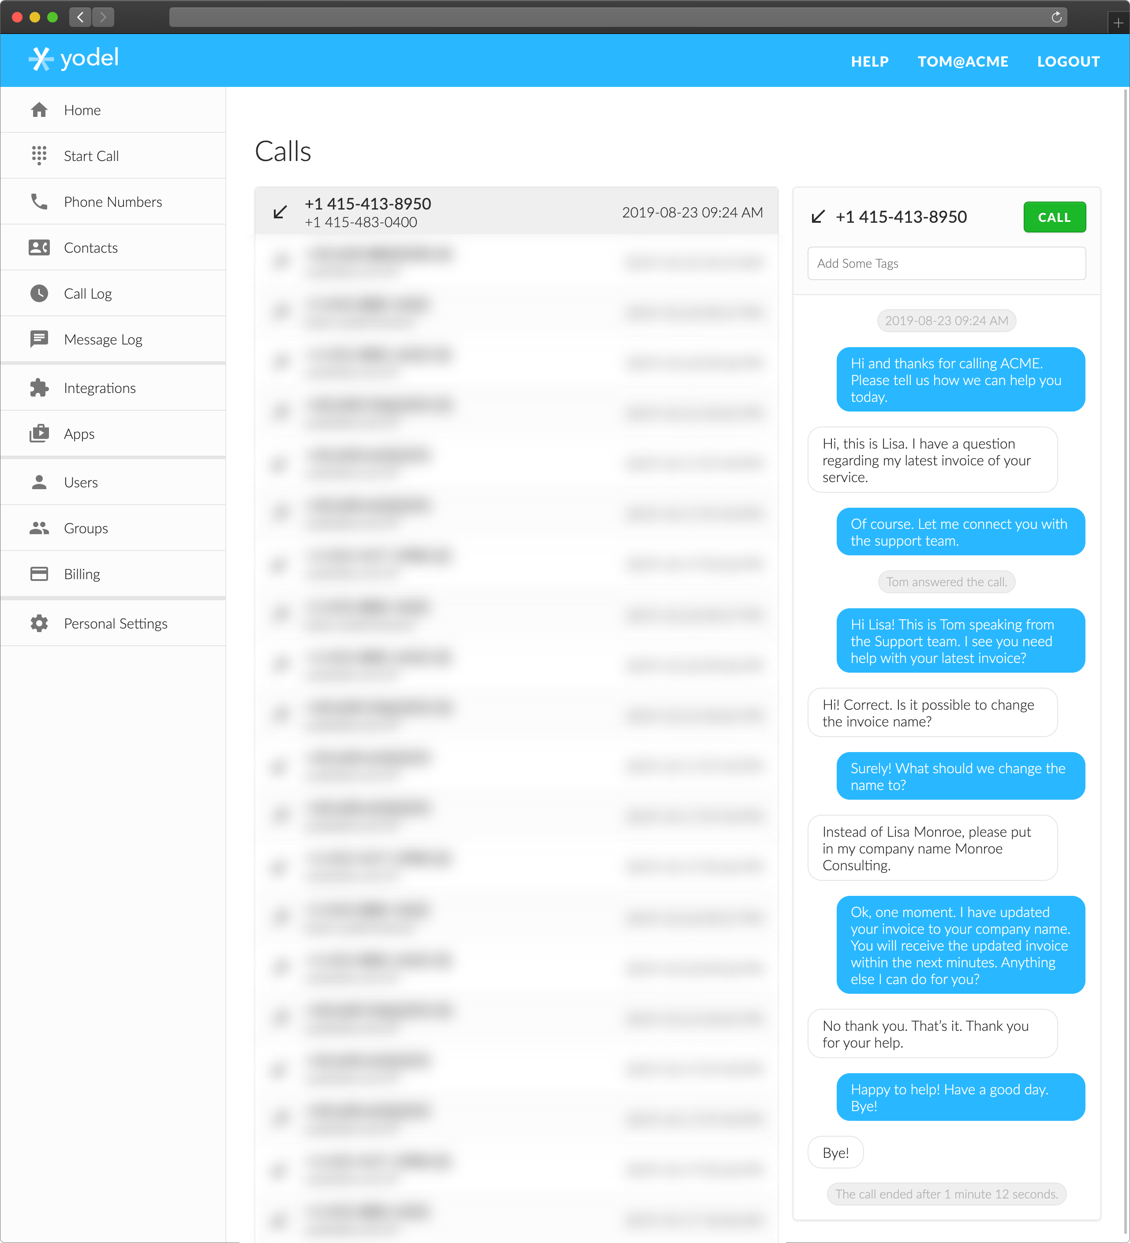Focus the Add Some Tags field
The image size is (1130, 1243).
pyautogui.click(x=946, y=263)
